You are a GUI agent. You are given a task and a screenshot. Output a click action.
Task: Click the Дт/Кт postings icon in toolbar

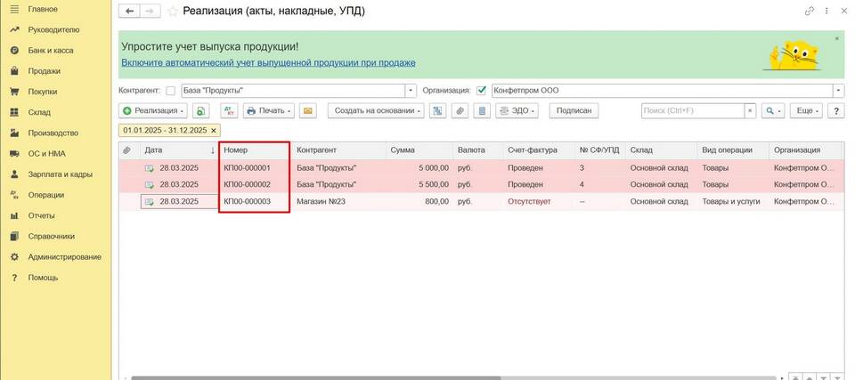(229, 111)
